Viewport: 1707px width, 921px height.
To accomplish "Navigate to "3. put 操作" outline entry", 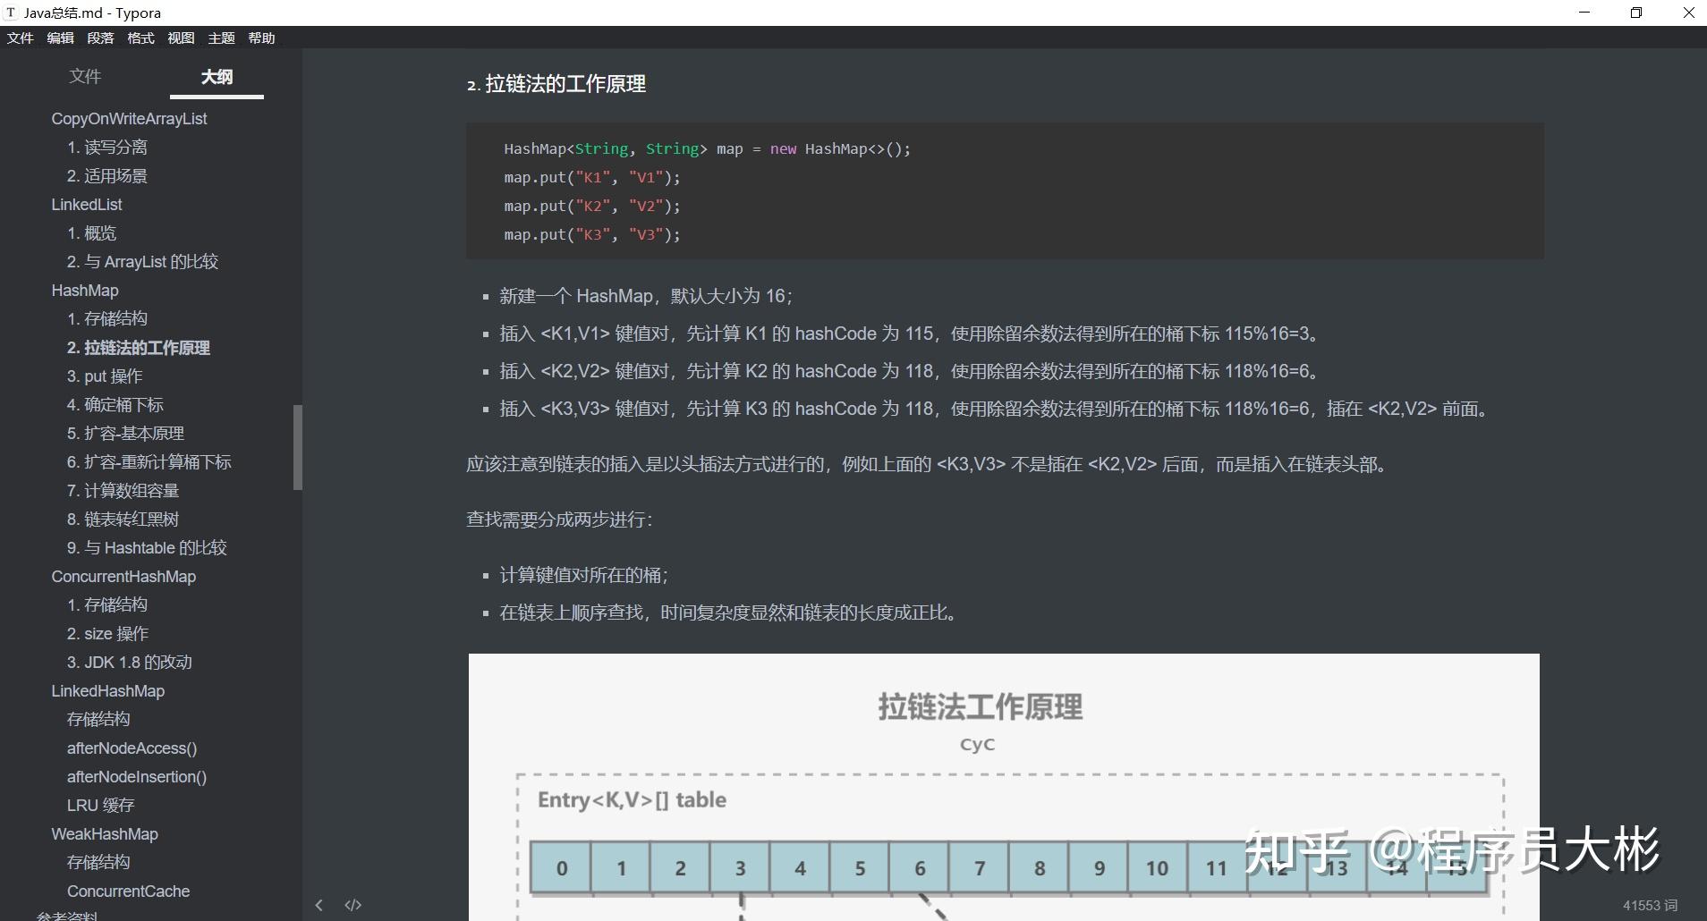I will point(105,376).
